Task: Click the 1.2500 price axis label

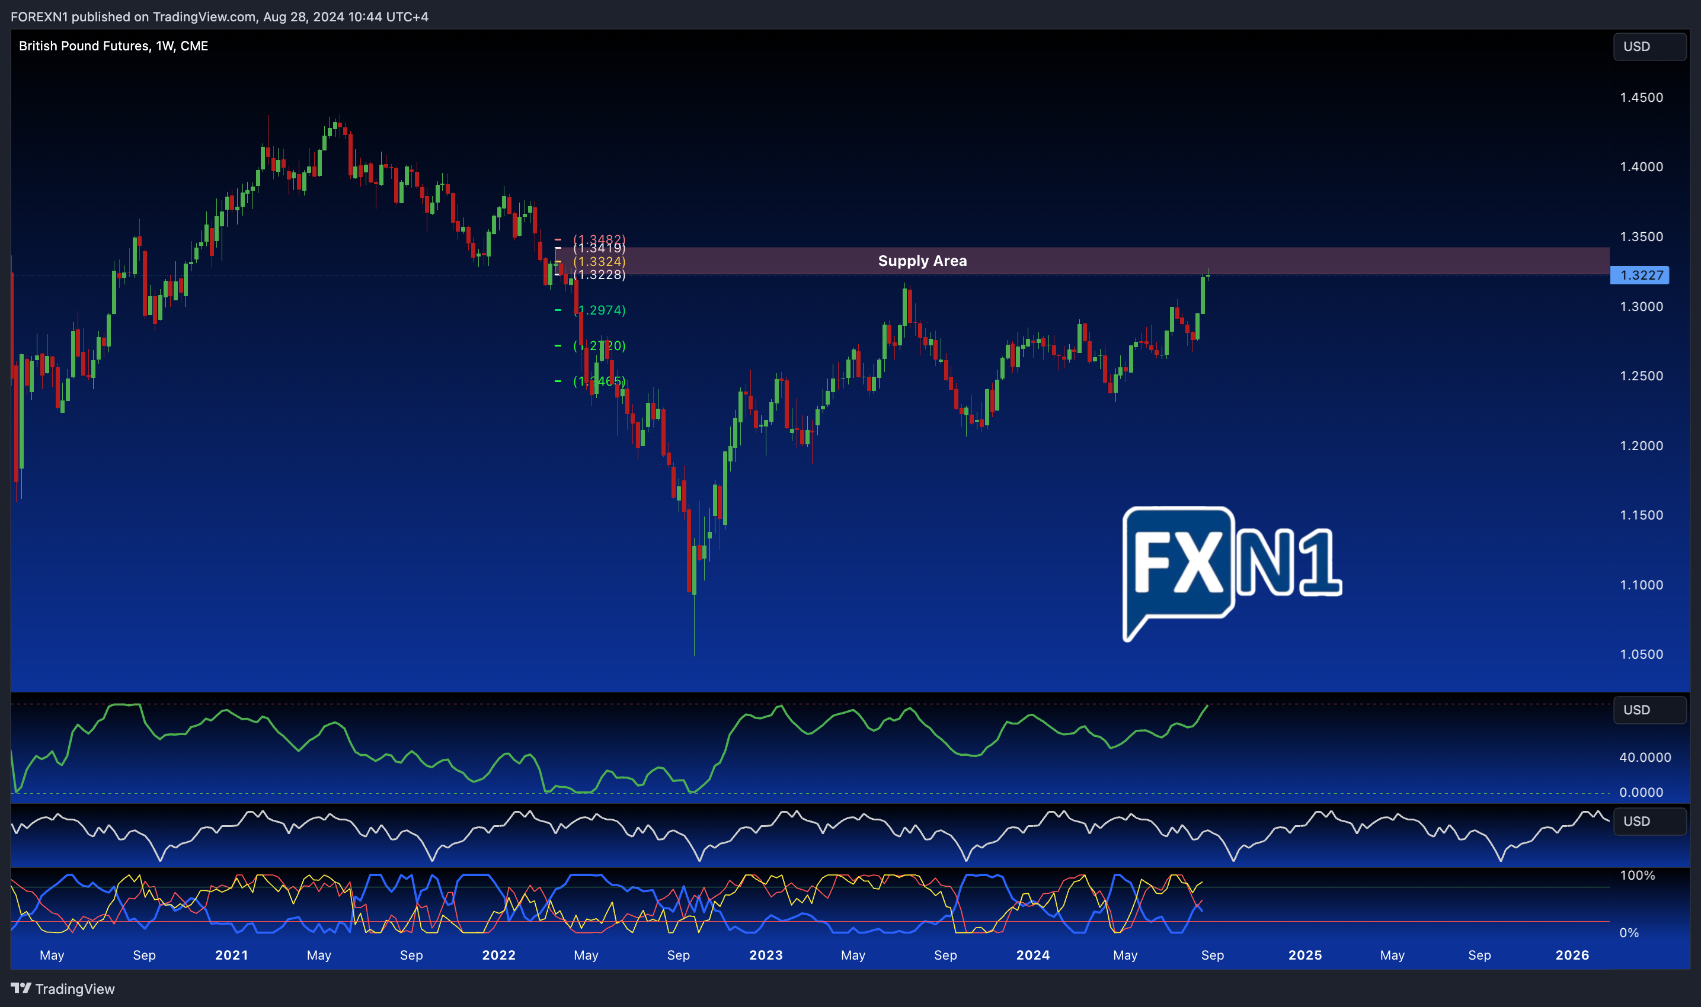Action: (1641, 375)
